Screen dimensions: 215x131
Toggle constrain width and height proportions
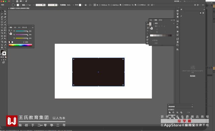pos(133,5)
